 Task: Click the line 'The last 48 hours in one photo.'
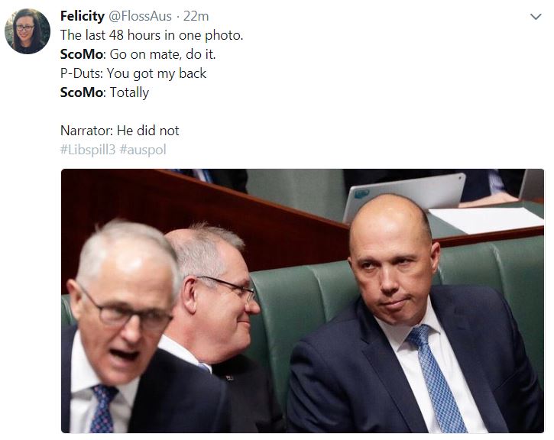pyautogui.click(x=152, y=35)
